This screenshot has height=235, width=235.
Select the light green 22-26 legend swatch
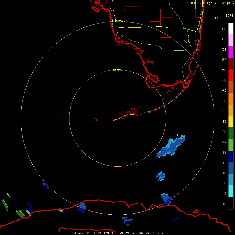point(231,145)
